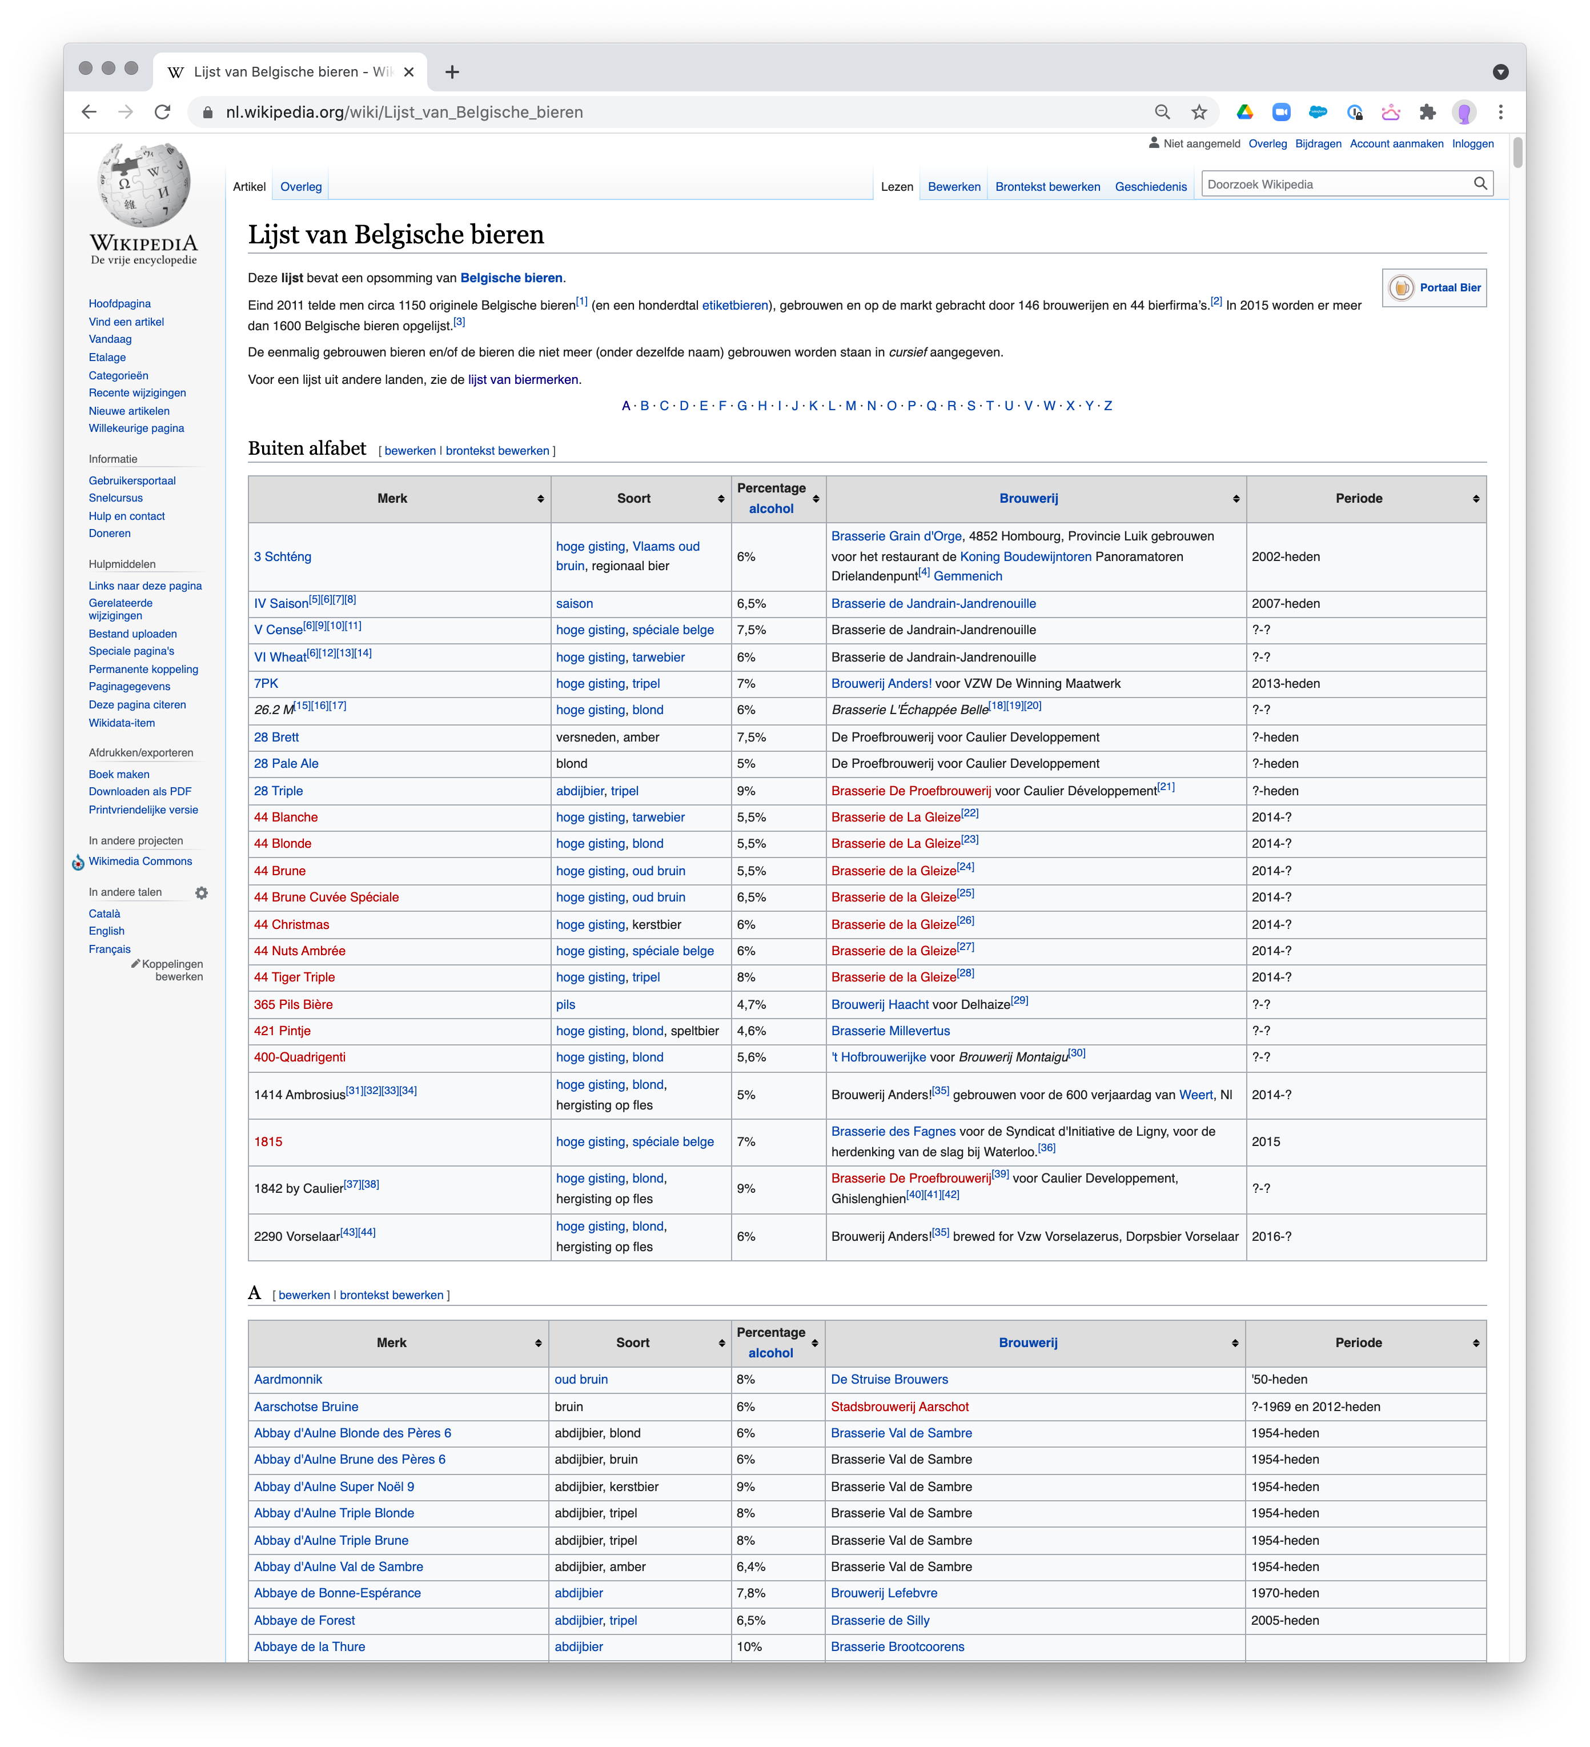Open the Bewerken tab

(954, 186)
